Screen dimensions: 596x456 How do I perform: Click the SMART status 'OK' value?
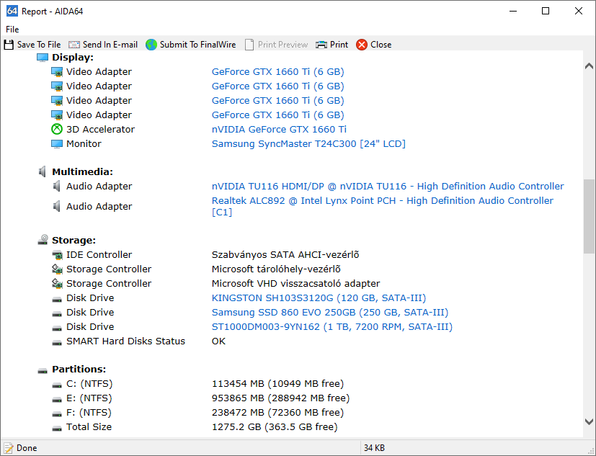[x=218, y=341]
